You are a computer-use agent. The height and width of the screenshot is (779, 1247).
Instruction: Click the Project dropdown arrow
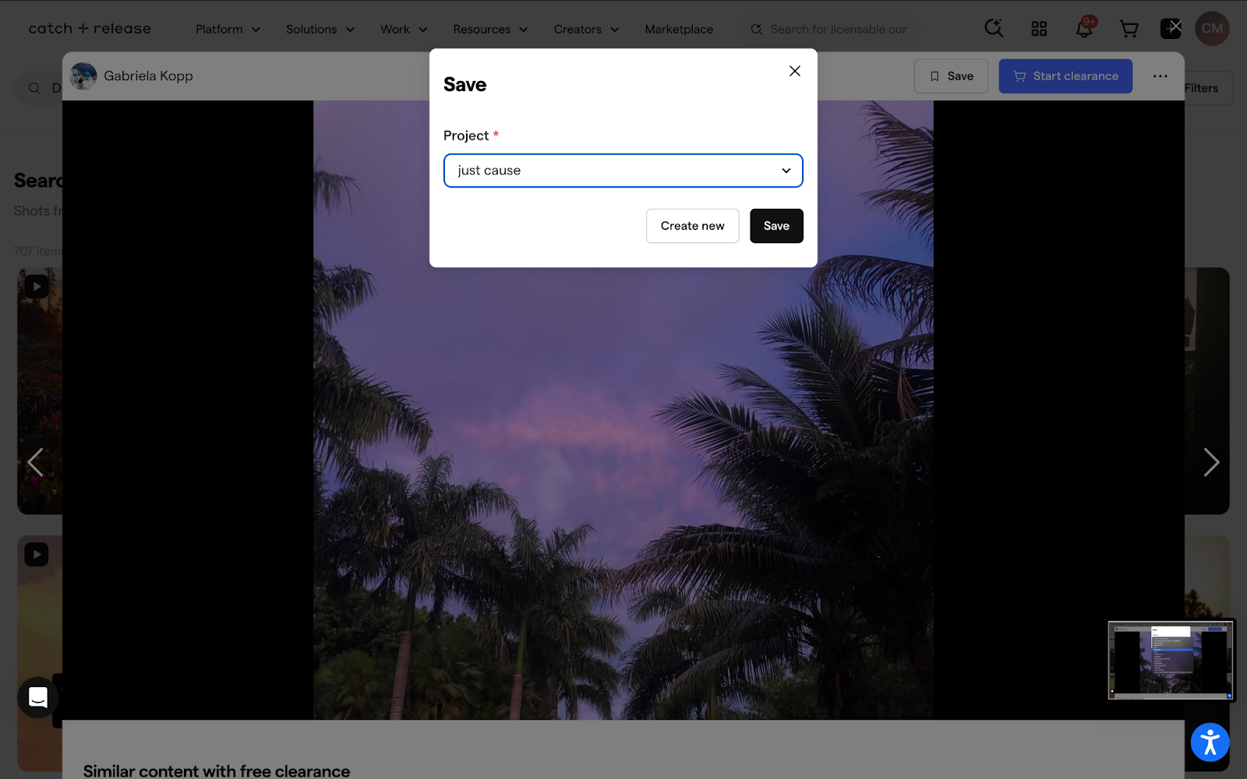786,171
